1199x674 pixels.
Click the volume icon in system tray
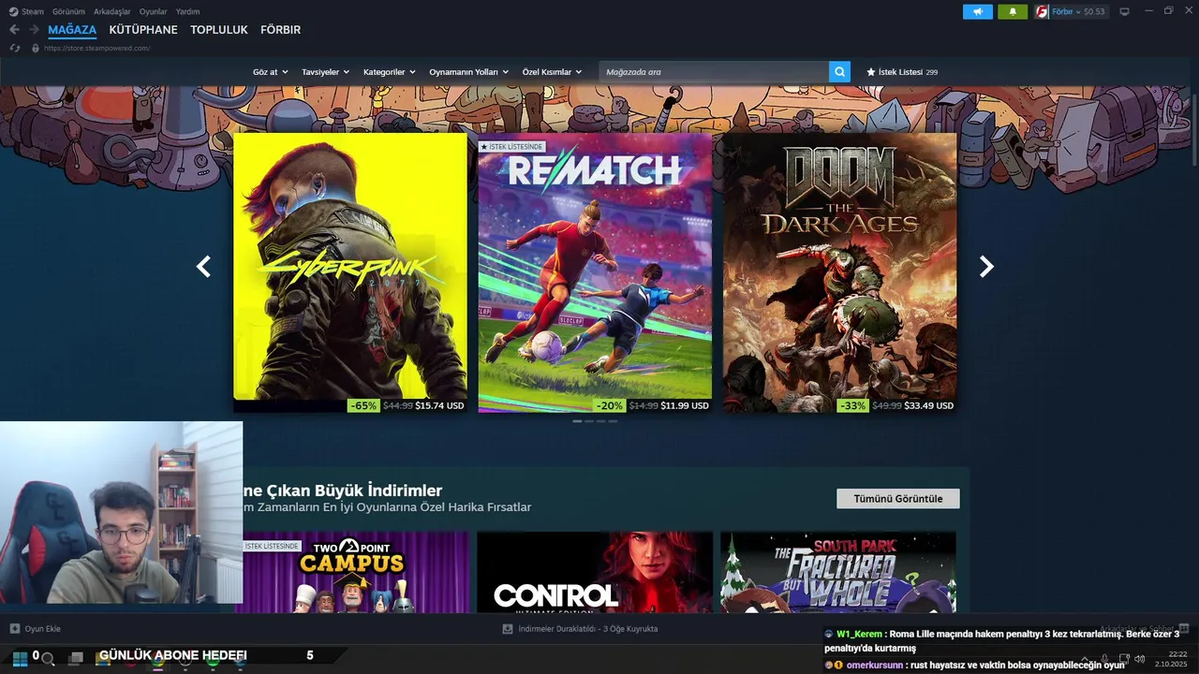click(1139, 659)
